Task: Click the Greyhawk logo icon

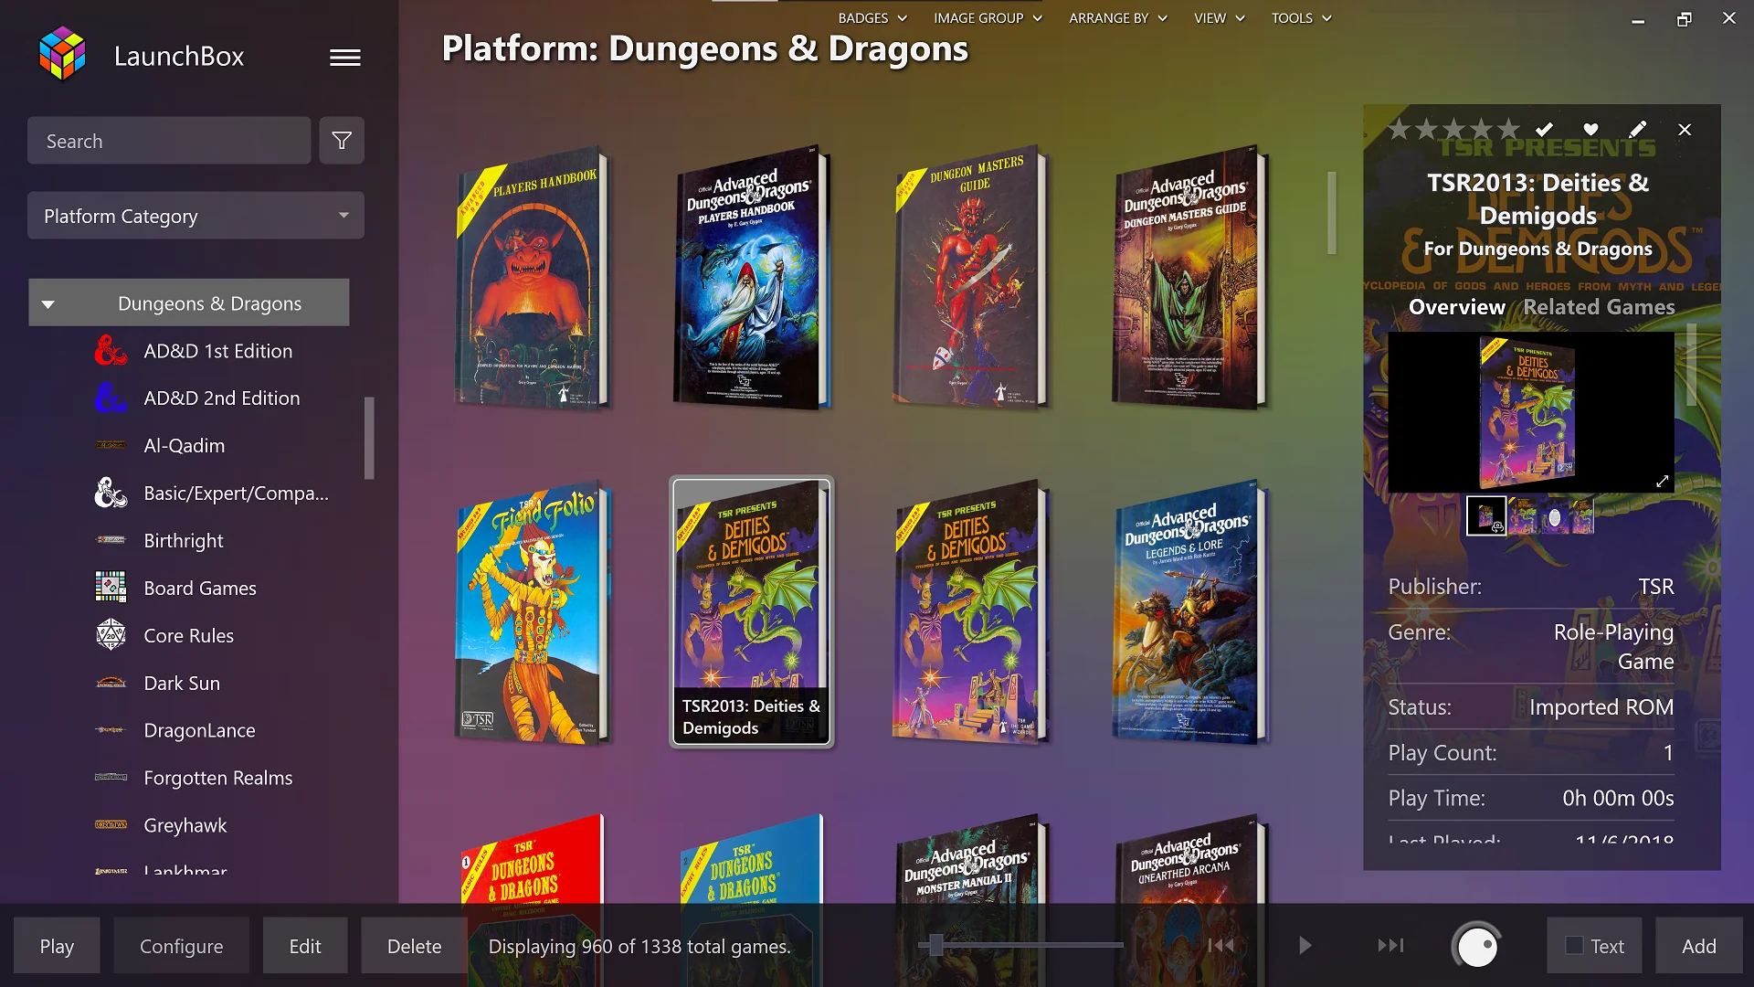Action: tap(111, 825)
